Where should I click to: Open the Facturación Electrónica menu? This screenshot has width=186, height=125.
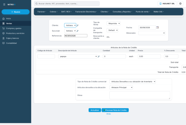tap(86, 12)
